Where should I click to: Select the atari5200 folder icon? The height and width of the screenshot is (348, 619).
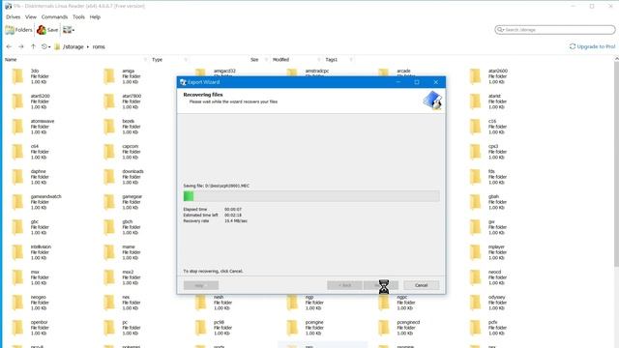pyautogui.click(x=17, y=101)
